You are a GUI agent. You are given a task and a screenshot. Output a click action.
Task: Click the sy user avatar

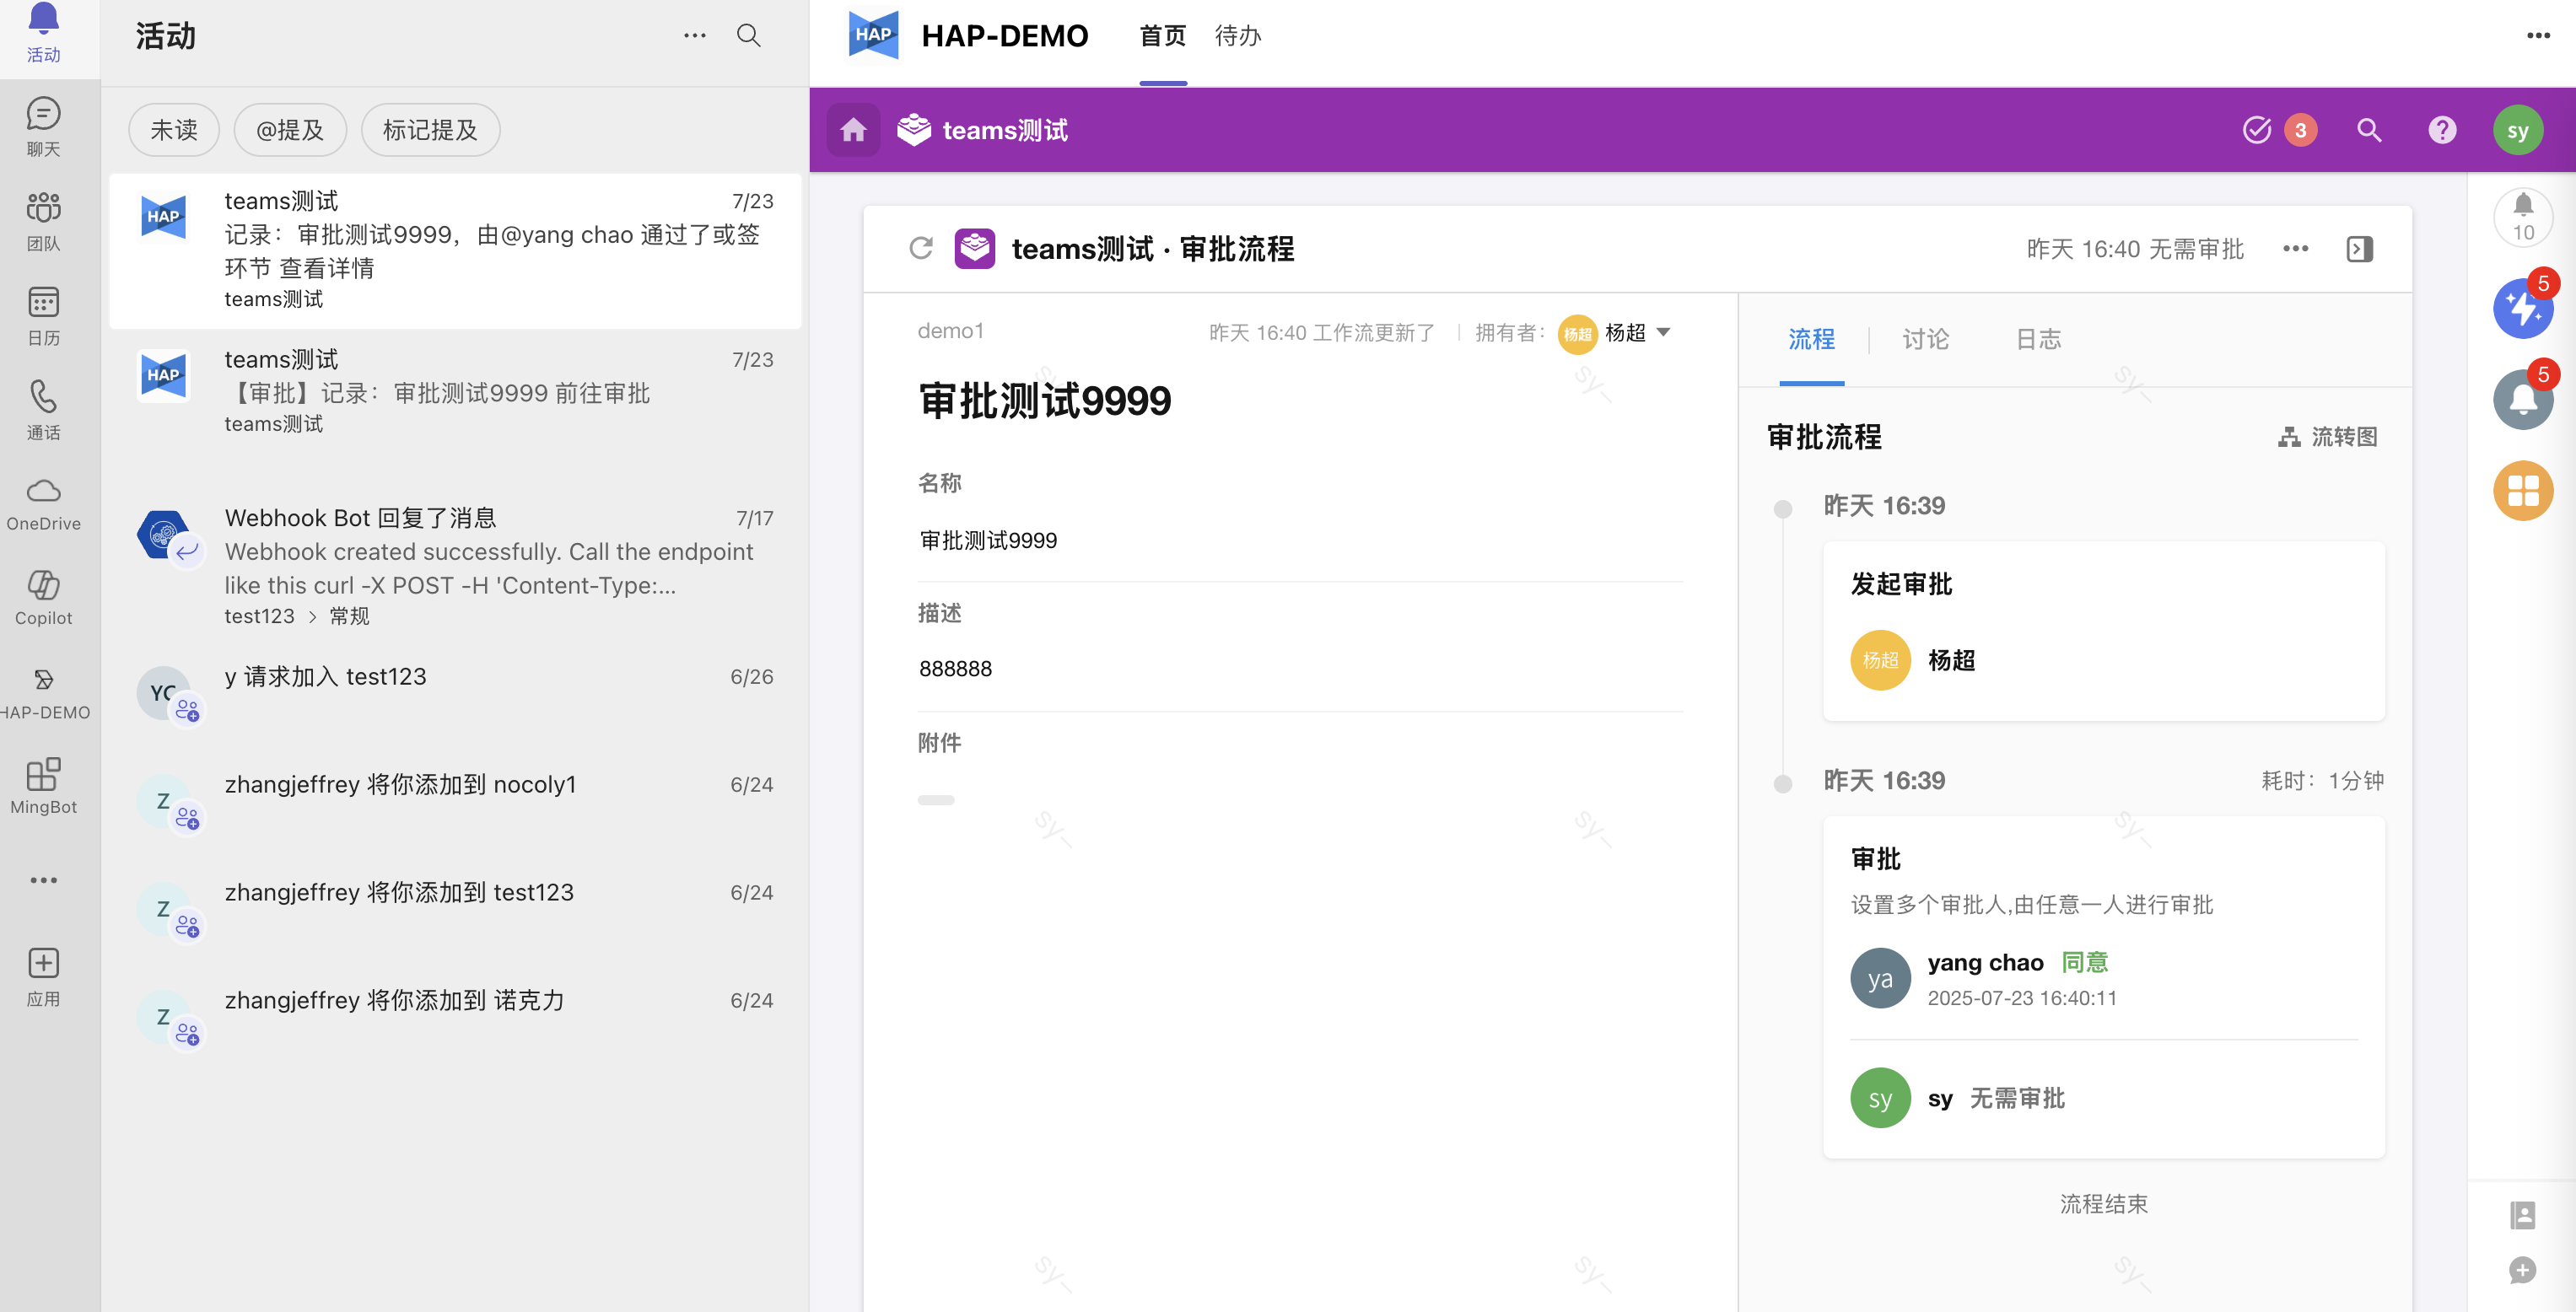point(2517,130)
